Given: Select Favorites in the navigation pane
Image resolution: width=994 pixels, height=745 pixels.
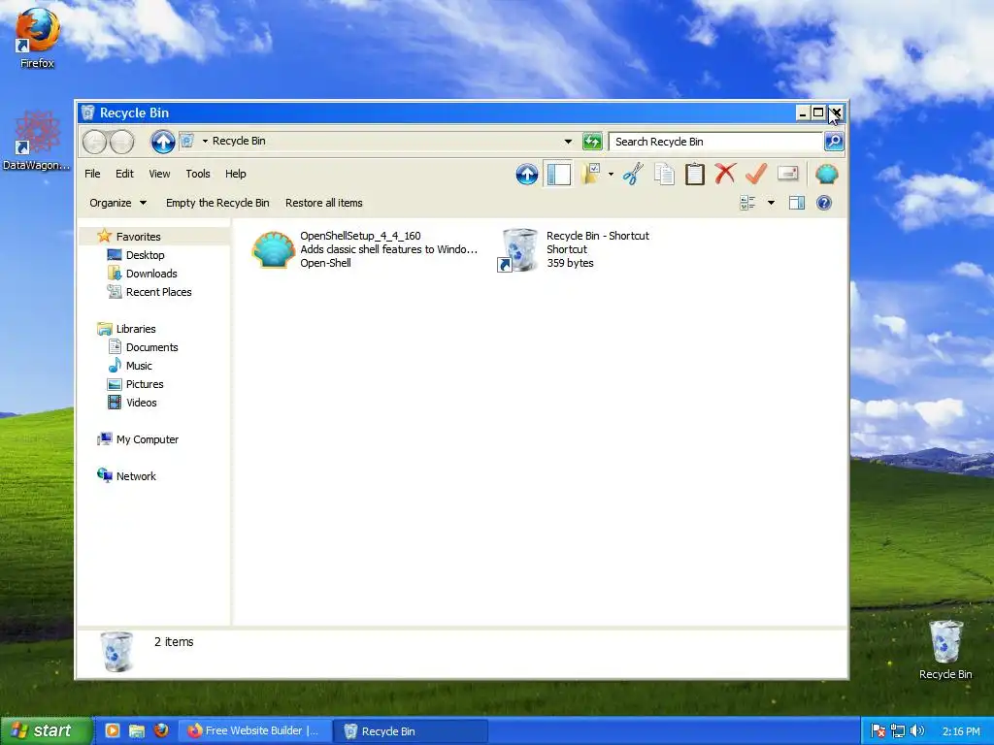Looking at the screenshot, I should tap(138, 237).
